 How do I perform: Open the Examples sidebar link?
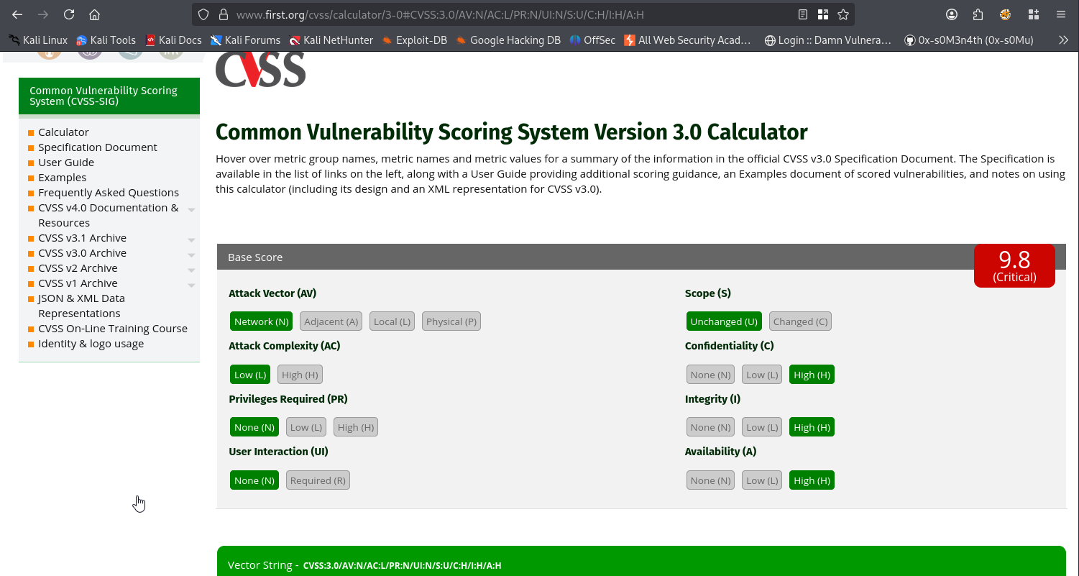(62, 178)
